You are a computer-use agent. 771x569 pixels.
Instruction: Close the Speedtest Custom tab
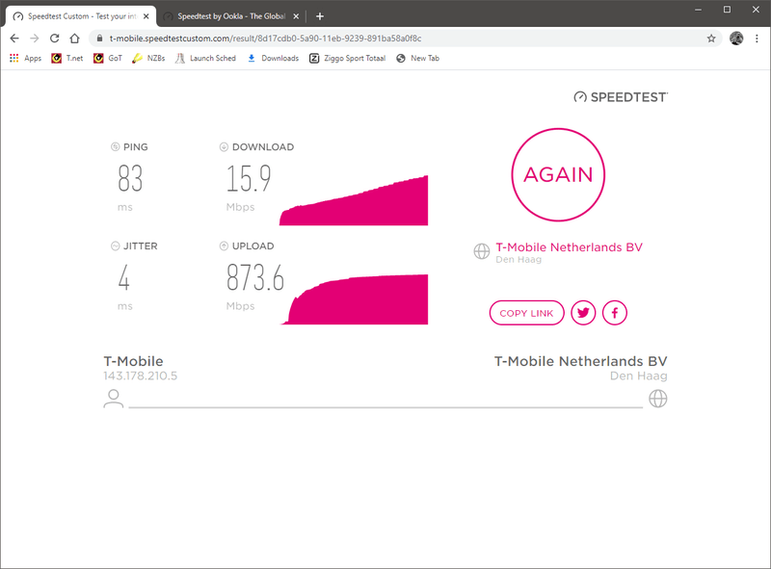click(x=146, y=16)
